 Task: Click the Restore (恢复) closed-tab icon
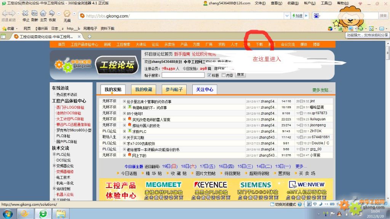click(52, 13)
